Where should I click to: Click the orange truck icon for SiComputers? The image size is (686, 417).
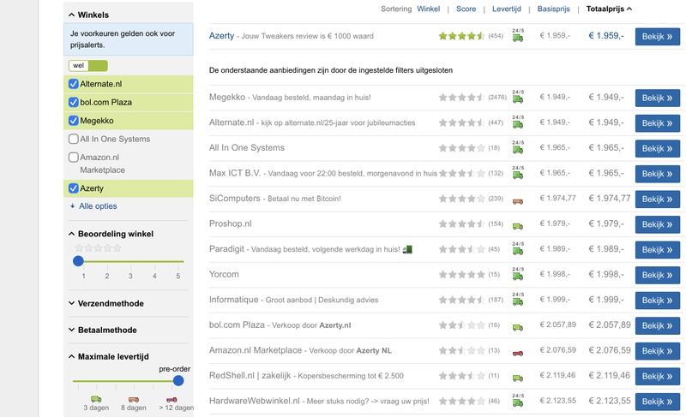click(518, 201)
